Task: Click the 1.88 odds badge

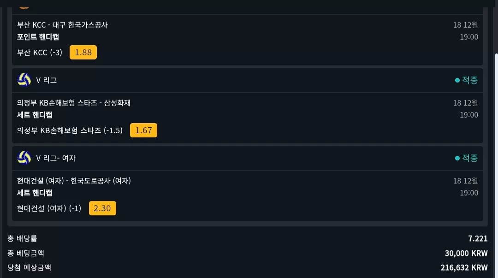Action: (x=83, y=53)
